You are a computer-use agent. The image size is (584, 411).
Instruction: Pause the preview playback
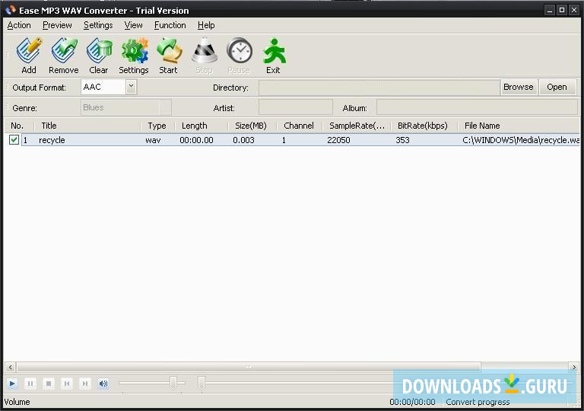30,383
